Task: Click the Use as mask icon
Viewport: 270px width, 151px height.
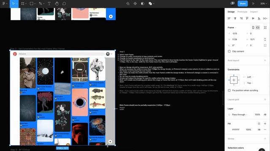Action: (x=143, y=4)
